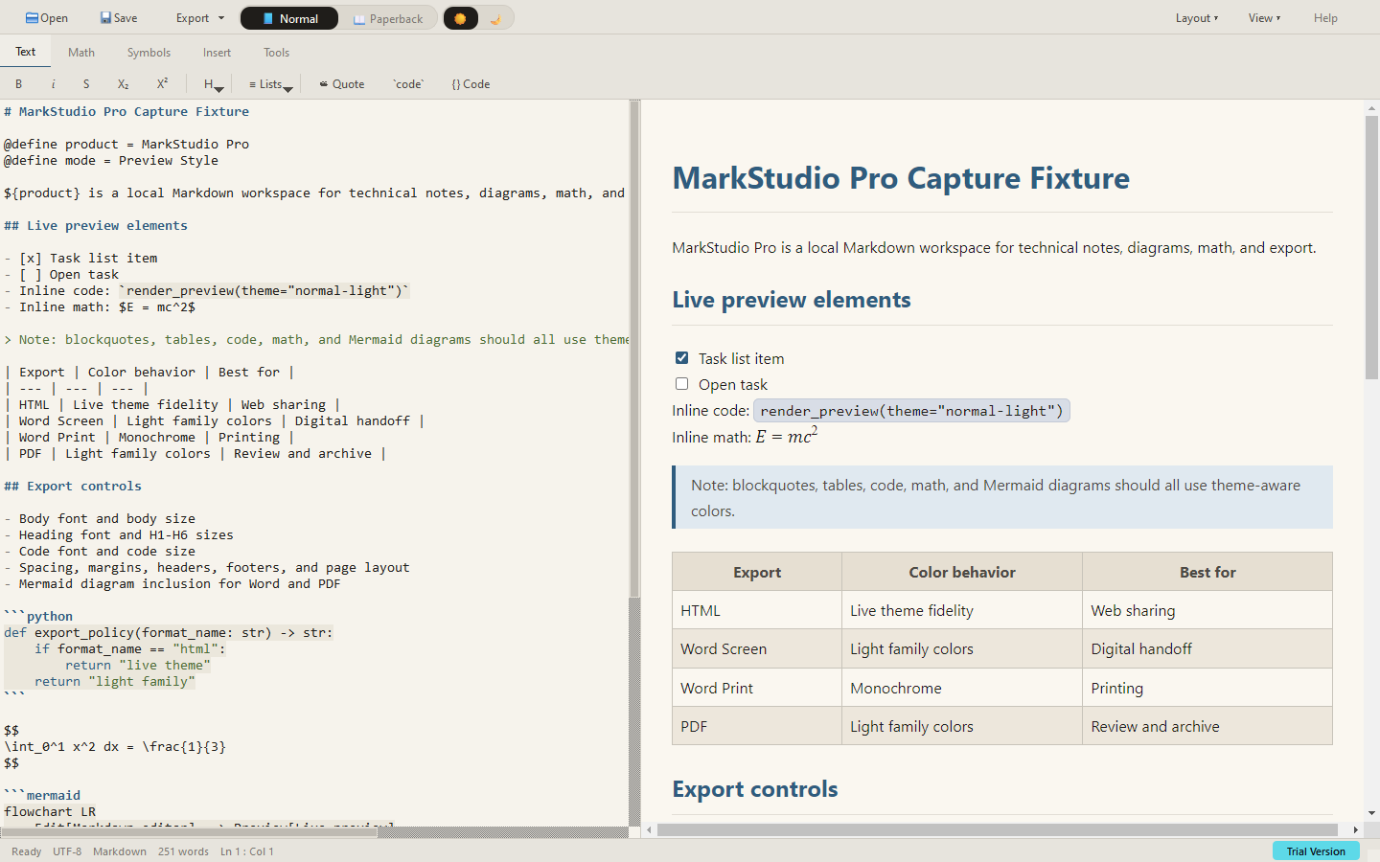Click the '251 words' status entry
The image size is (1380, 862).
click(183, 851)
